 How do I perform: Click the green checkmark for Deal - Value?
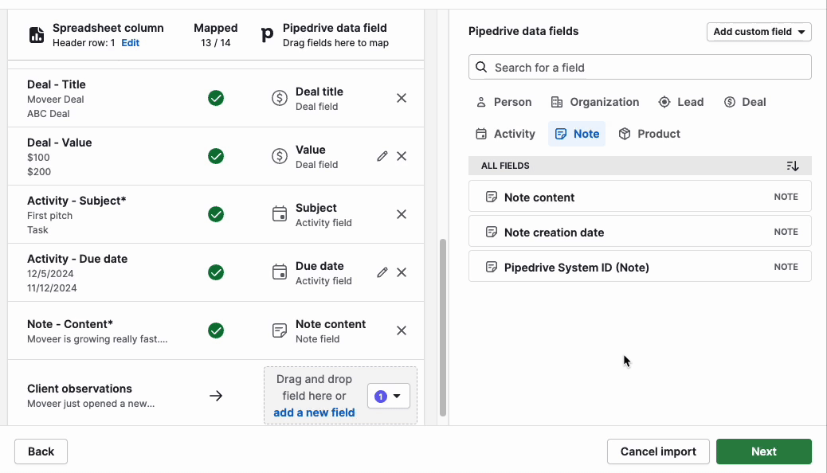point(216,156)
